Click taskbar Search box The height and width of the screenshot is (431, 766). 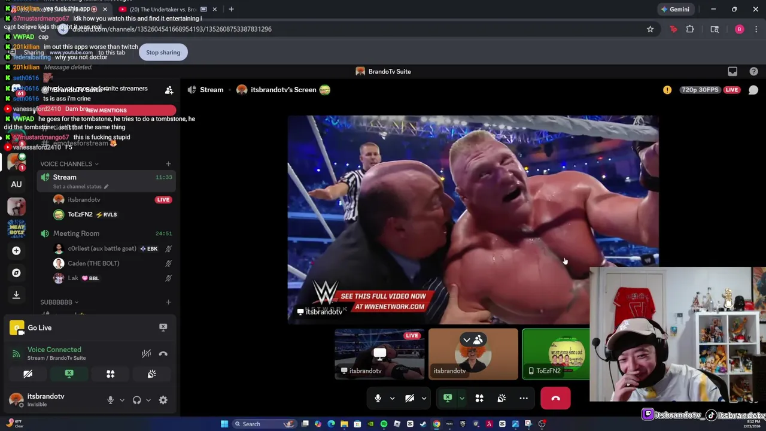click(263, 424)
